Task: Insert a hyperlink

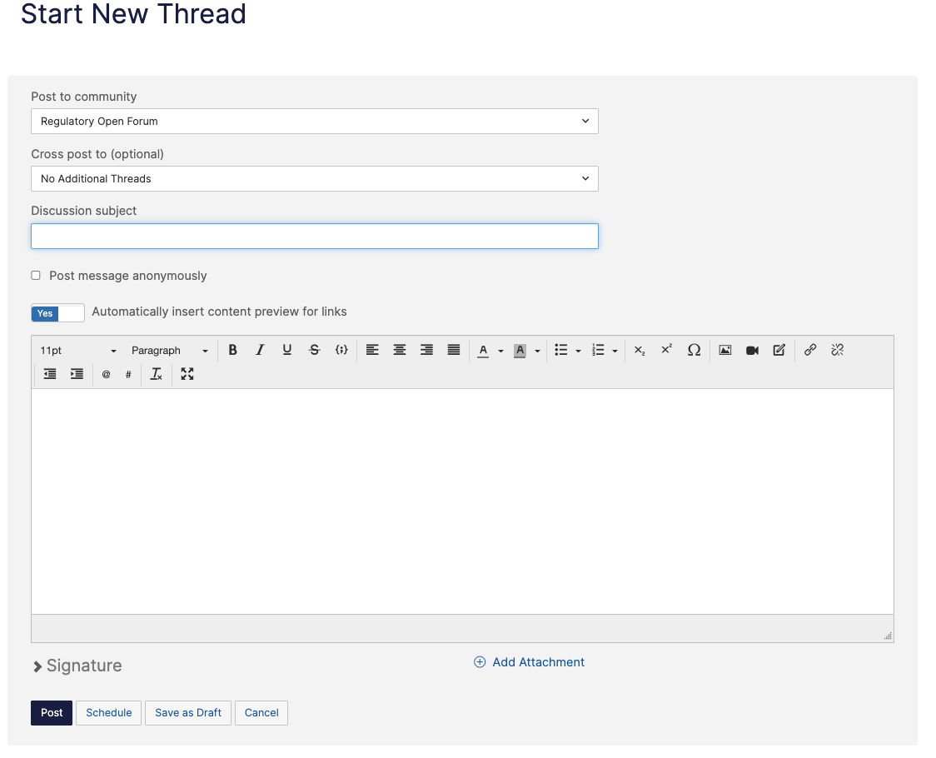Action: pos(810,350)
